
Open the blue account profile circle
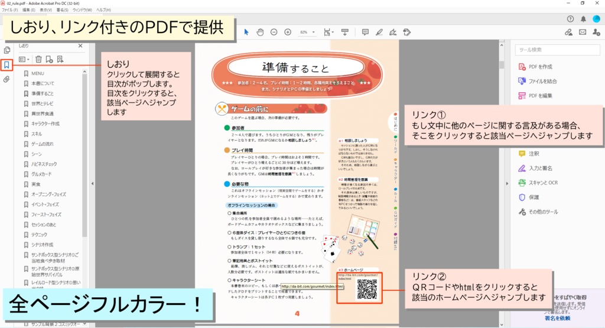[597, 19]
